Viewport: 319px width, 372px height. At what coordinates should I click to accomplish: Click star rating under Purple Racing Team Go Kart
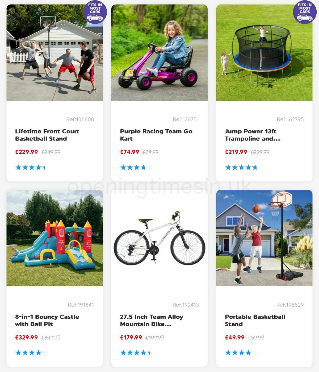point(136,167)
